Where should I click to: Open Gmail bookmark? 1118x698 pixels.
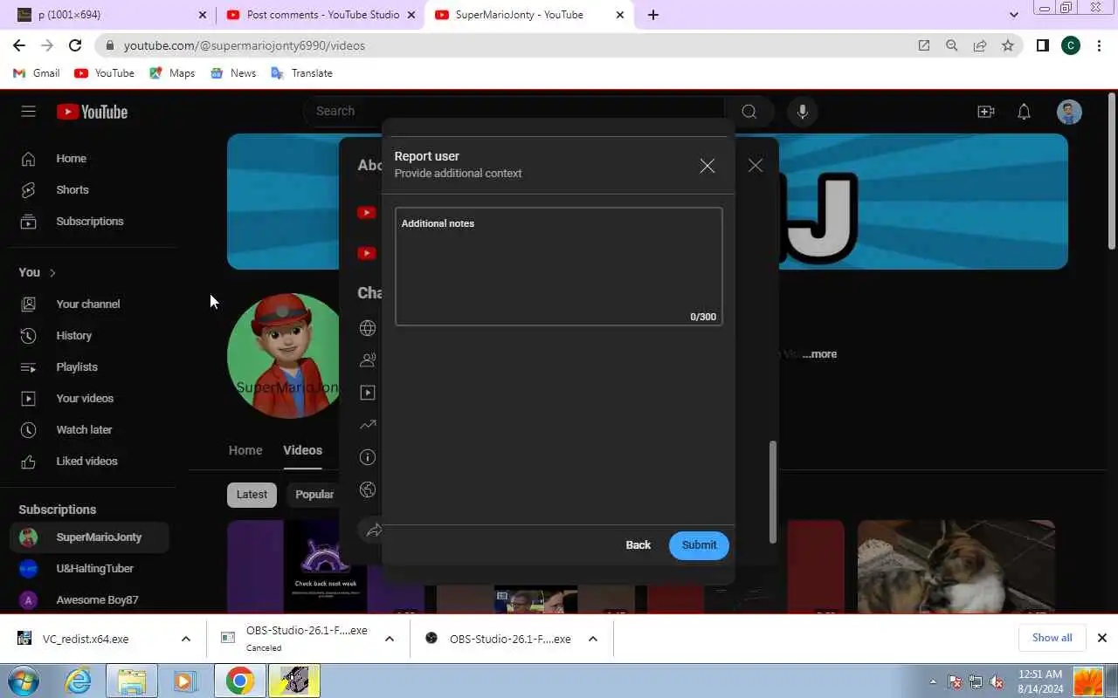pos(38,73)
